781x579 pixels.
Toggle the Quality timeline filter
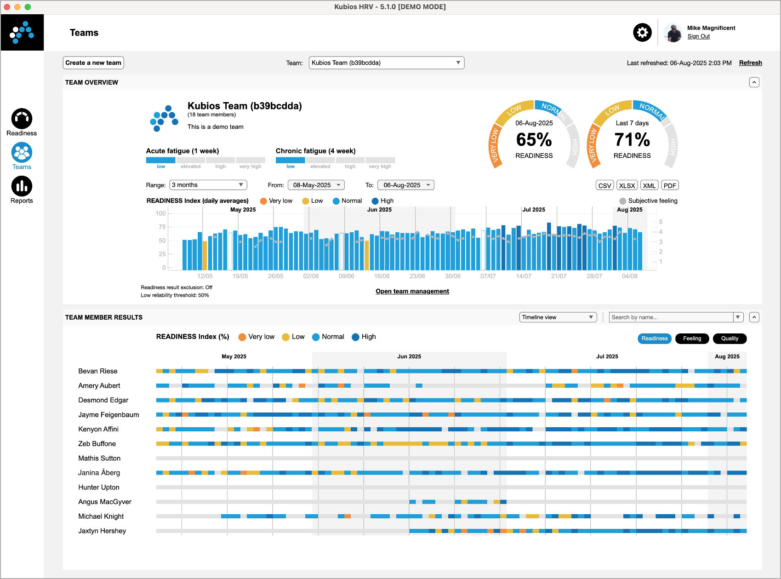730,338
